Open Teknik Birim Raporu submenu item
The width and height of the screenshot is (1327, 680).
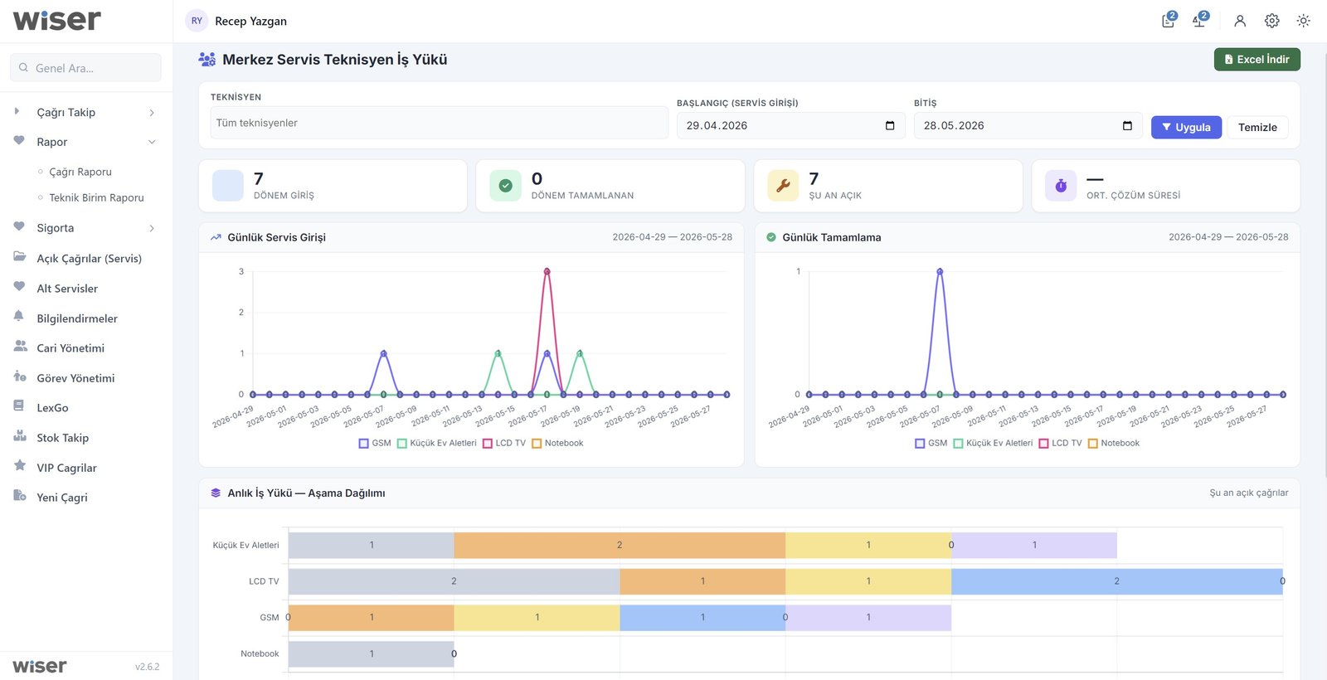(x=96, y=197)
